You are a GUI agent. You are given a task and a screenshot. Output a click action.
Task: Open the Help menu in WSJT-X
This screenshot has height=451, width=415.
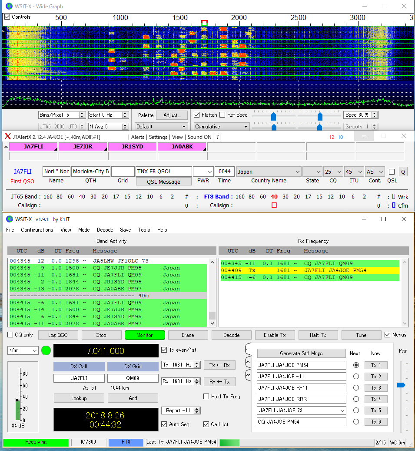click(162, 230)
